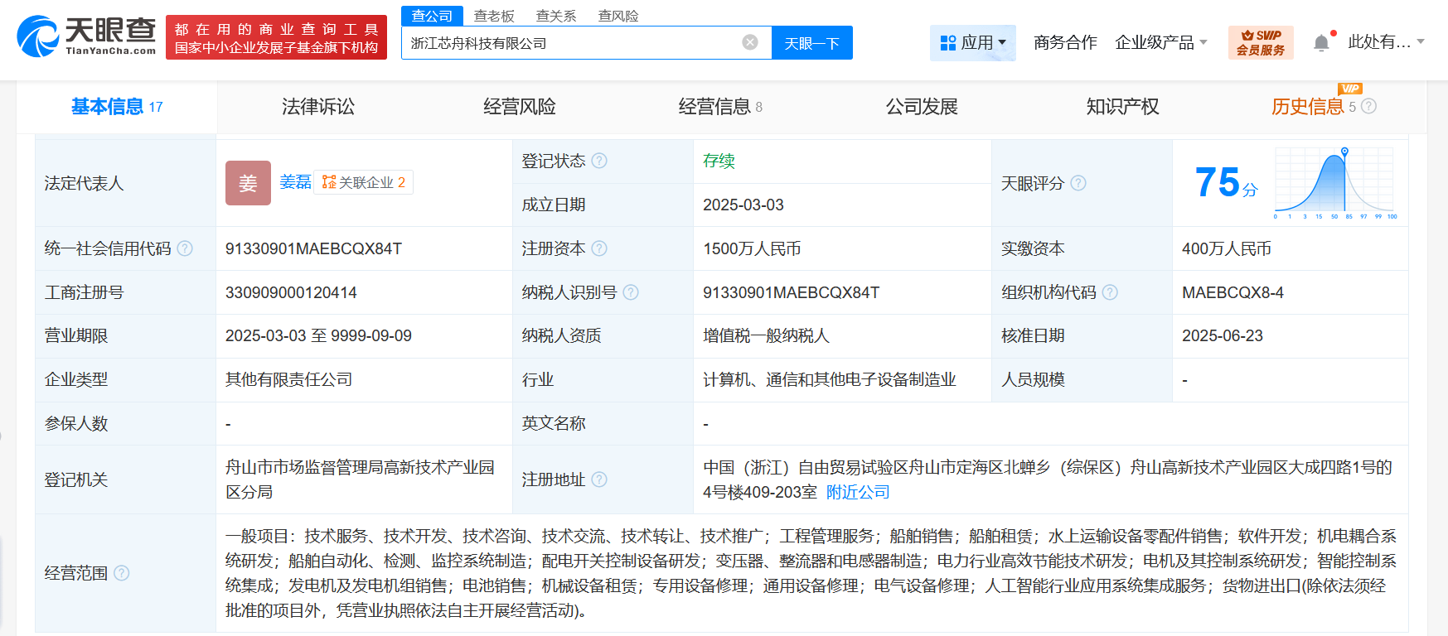Click the 商务合作 link

[1065, 42]
